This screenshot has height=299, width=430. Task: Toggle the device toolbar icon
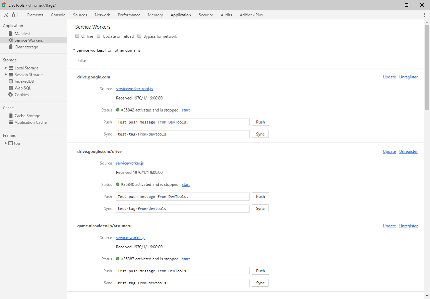click(x=15, y=15)
